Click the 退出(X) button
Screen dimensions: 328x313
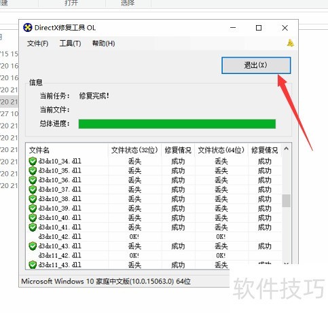(x=256, y=65)
